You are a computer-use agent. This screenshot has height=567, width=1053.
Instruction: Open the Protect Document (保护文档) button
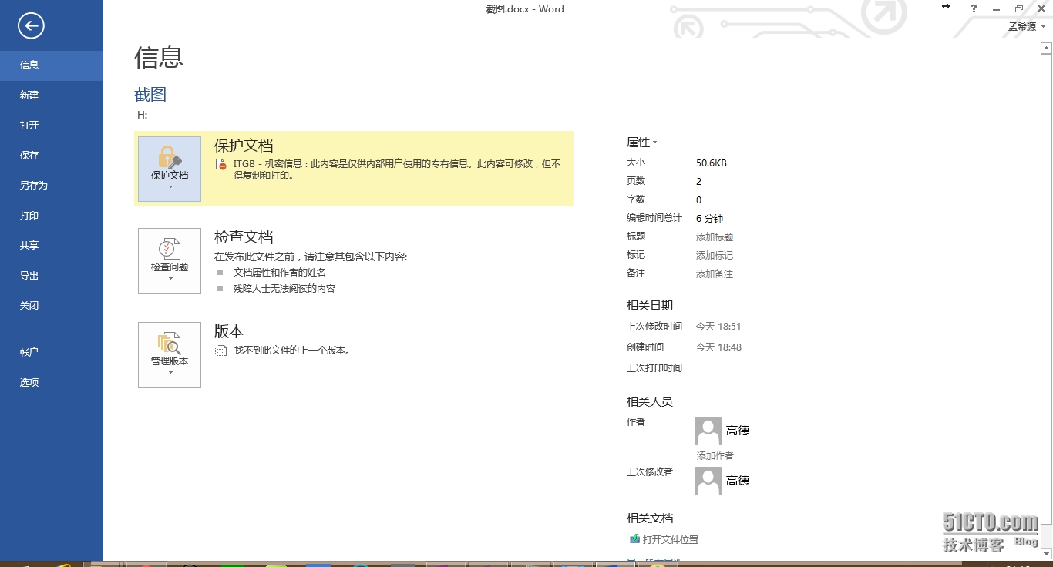(170, 169)
